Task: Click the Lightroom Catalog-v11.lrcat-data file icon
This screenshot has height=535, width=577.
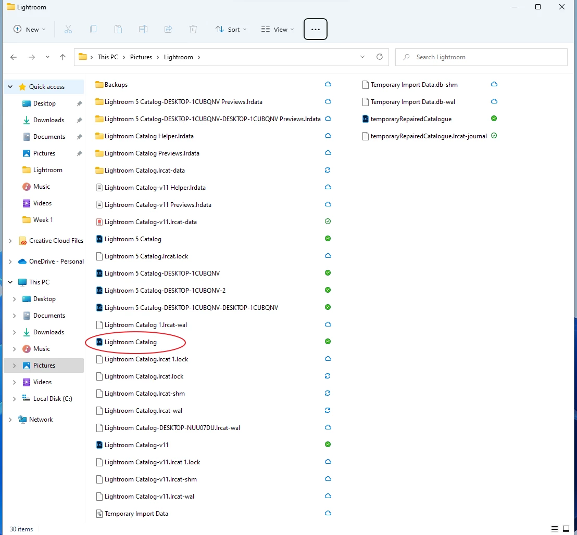Action: [x=99, y=222]
